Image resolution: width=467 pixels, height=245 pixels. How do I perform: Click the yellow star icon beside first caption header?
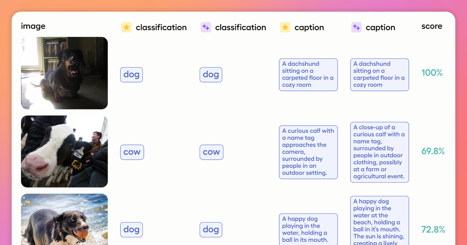point(285,27)
